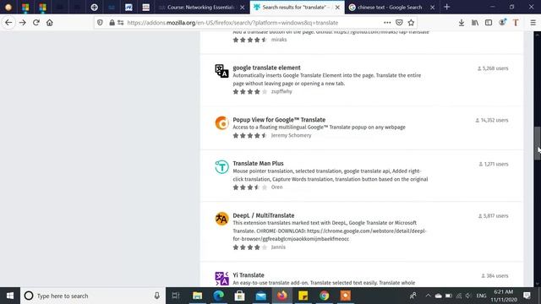Open File Explorer from the taskbar
The width and height of the screenshot is (541, 304).
tap(197, 296)
